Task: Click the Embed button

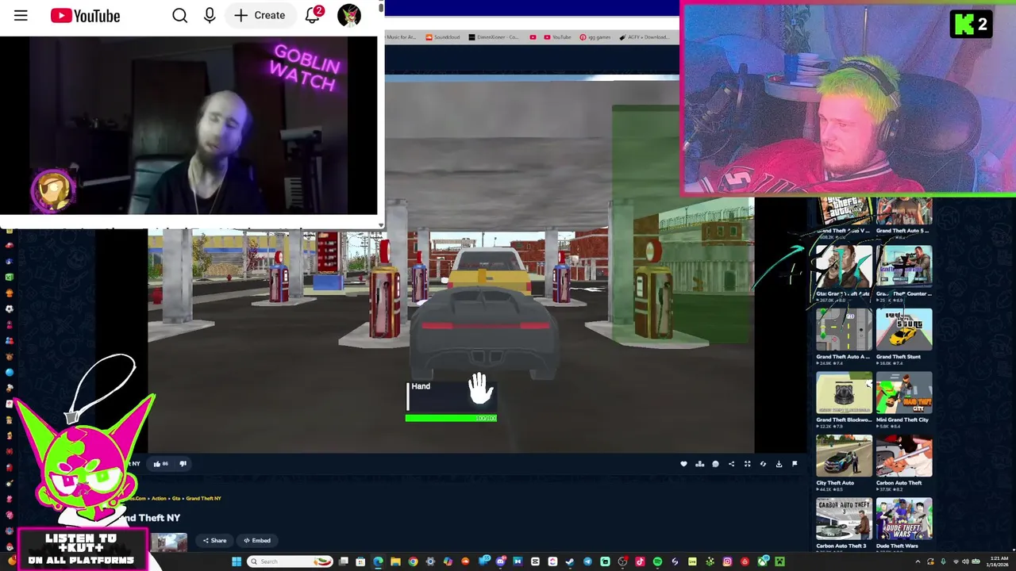Action: click(x=257, y=541)
